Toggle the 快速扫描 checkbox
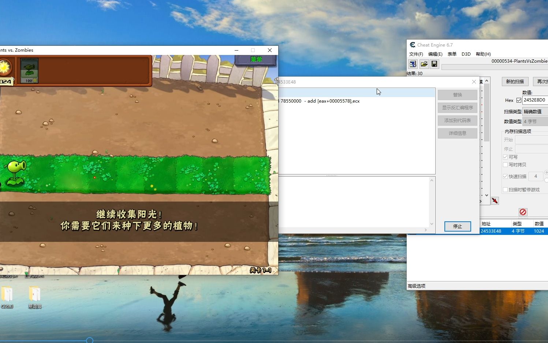This screenshot has height=343, width=548. [x=506, y=176]
